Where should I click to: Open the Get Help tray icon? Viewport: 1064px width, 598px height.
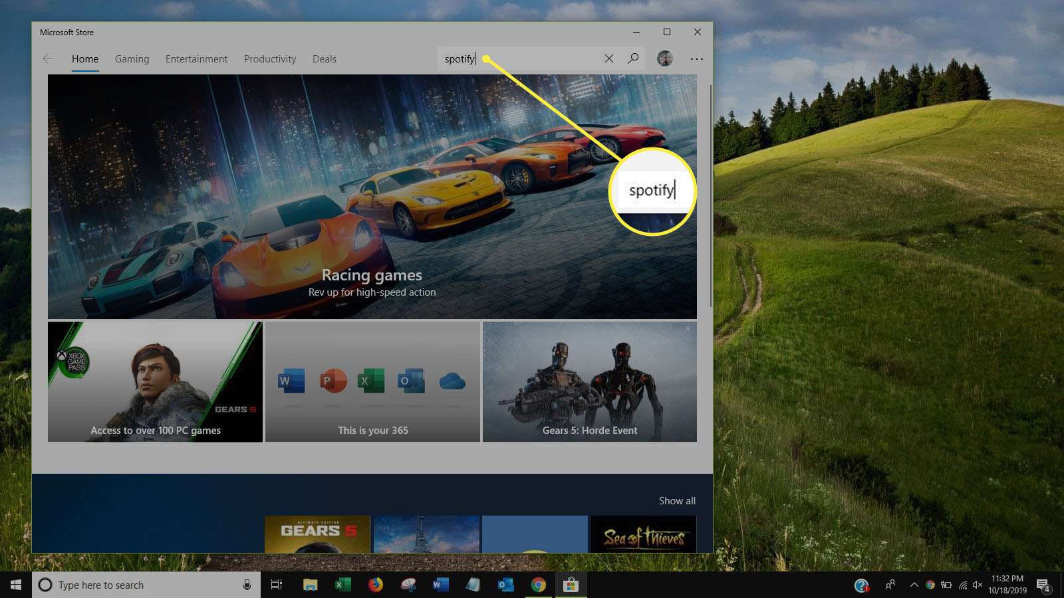[862, 585]
